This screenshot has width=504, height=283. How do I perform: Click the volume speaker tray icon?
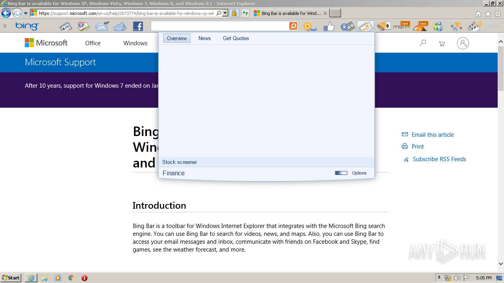457,278
